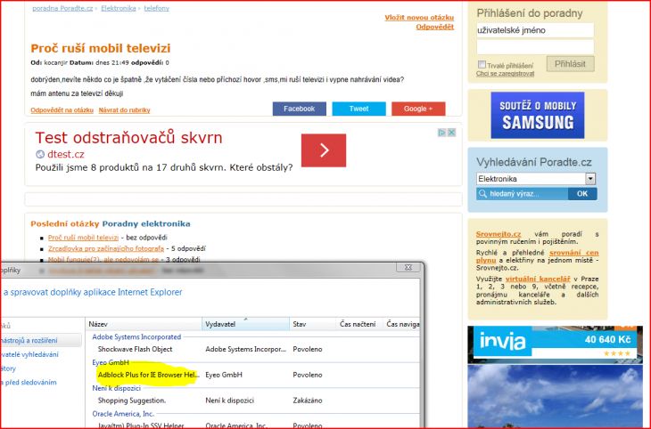This screenshot has width=651, height=429.
Task: Sort add-ons by Název column header
Action: (x=144, y=324)
